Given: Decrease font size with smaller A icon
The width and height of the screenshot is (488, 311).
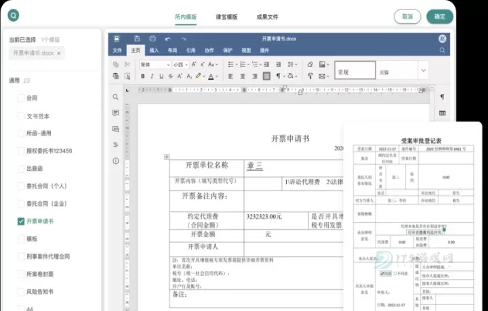Looking at the screenshot, I should 203,64.
